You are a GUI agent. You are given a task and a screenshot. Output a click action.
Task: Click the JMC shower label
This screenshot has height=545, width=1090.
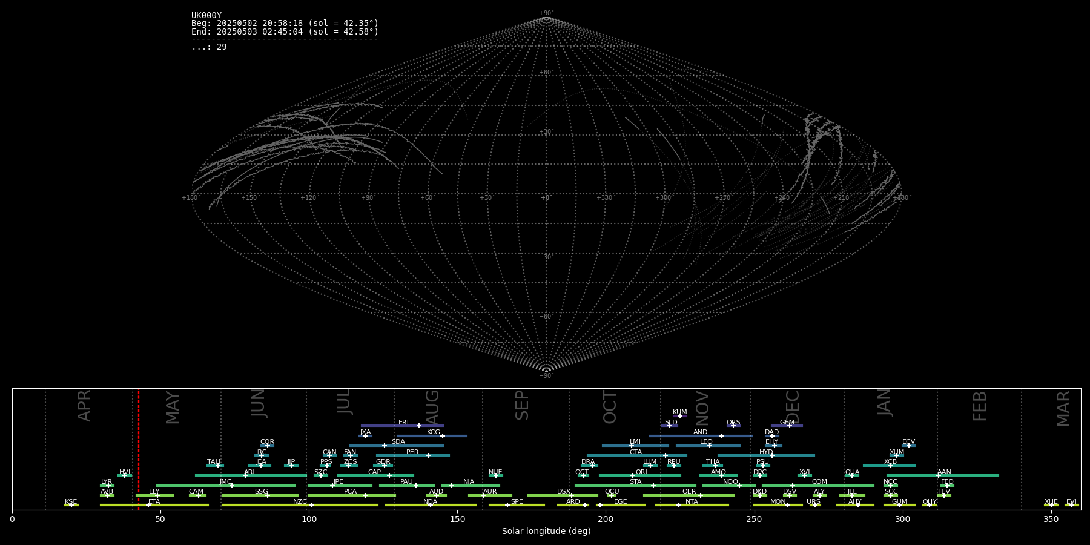tap(225, 482)
